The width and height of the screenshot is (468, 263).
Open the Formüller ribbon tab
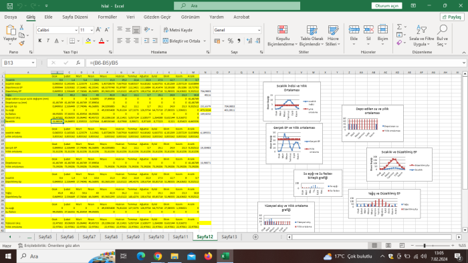[x=107, y=17]
